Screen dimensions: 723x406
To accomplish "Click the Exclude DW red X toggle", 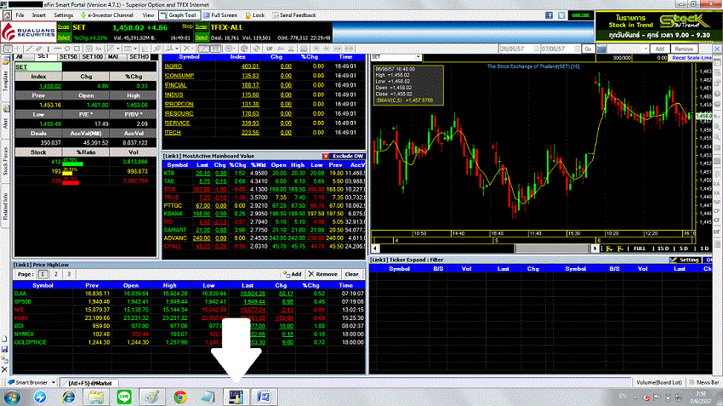I will tap(326, 157).
